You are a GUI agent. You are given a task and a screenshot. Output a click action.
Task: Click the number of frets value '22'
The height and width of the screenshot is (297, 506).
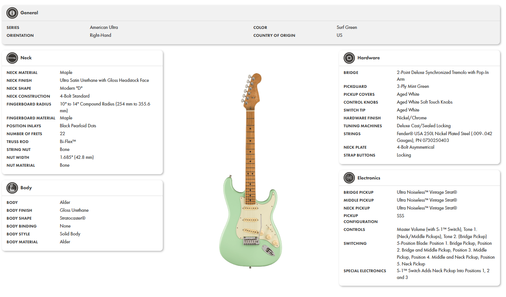pos(62,134)
